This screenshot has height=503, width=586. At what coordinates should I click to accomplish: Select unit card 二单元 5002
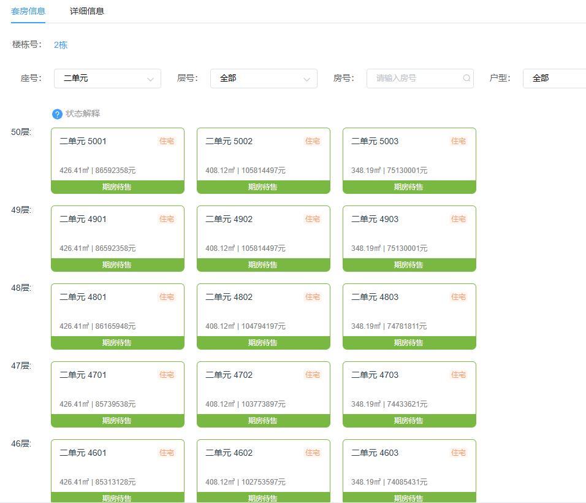coord(264,161)
